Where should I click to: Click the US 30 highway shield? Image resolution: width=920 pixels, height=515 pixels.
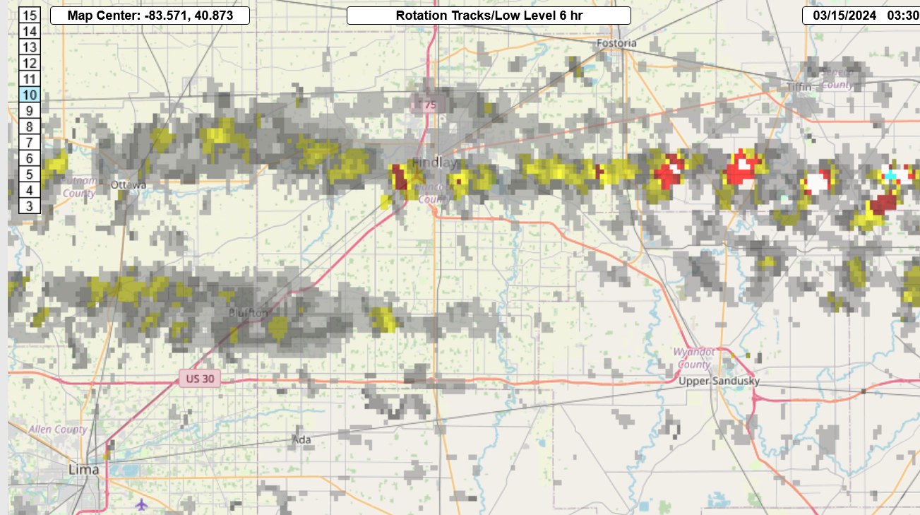click(x=199, y=379)
